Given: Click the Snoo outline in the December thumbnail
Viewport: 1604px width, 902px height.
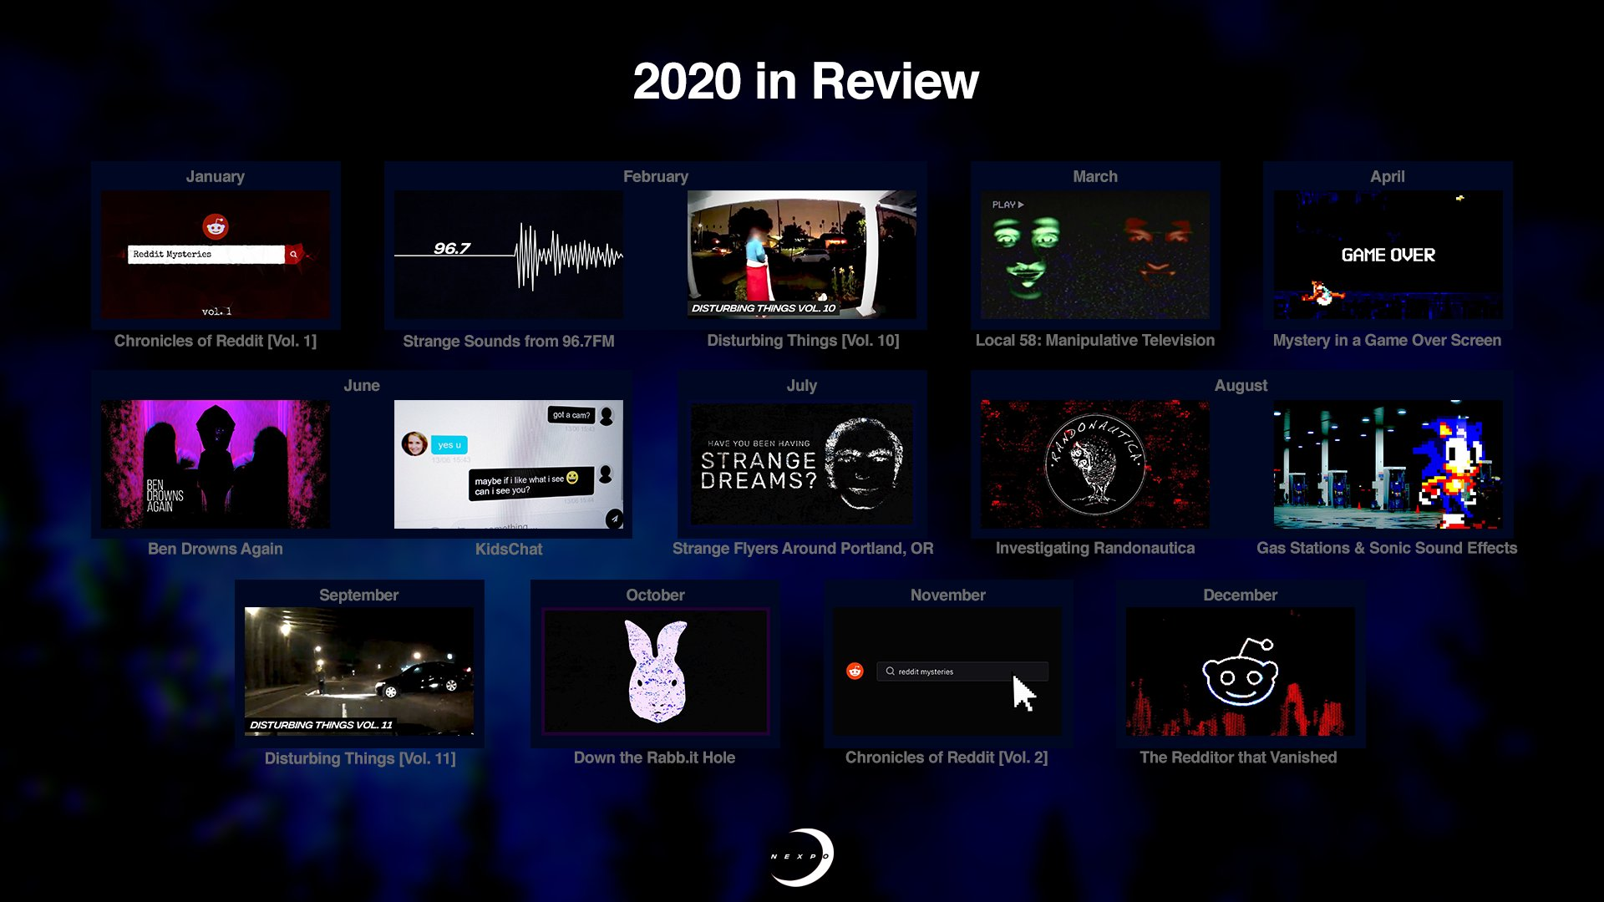Looking at the screenshot, I should [1241, 672].
